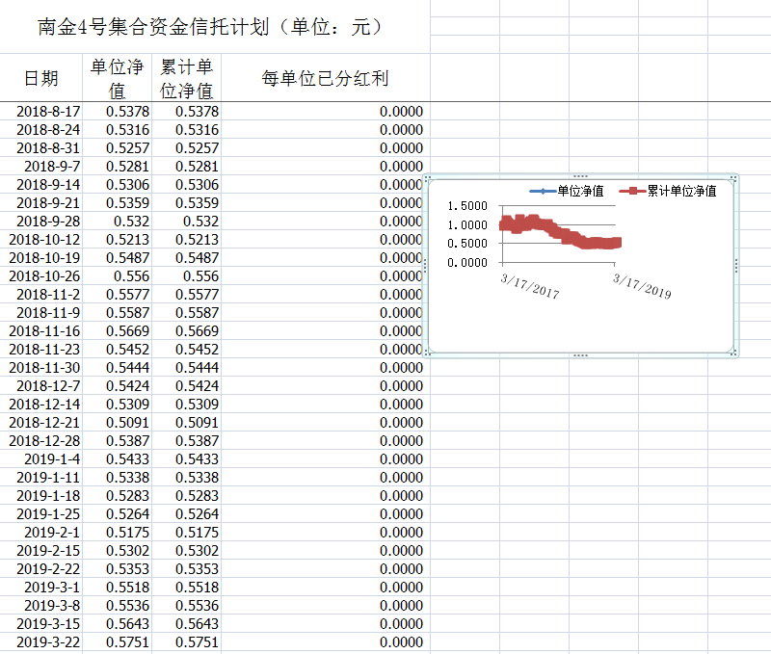The image size is (771, 654).
Task: Click the 2019-2-1 date cell
Action: pyautogui.click(x=41, y=532)
